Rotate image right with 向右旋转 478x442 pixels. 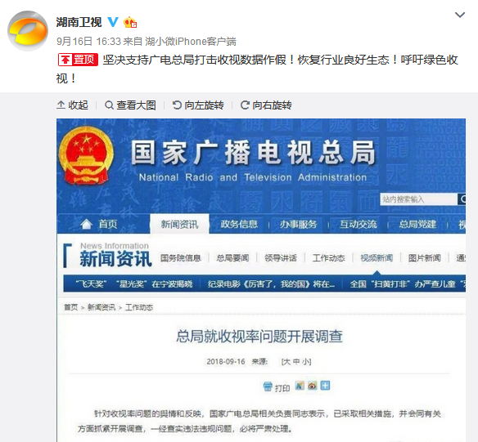266,105
